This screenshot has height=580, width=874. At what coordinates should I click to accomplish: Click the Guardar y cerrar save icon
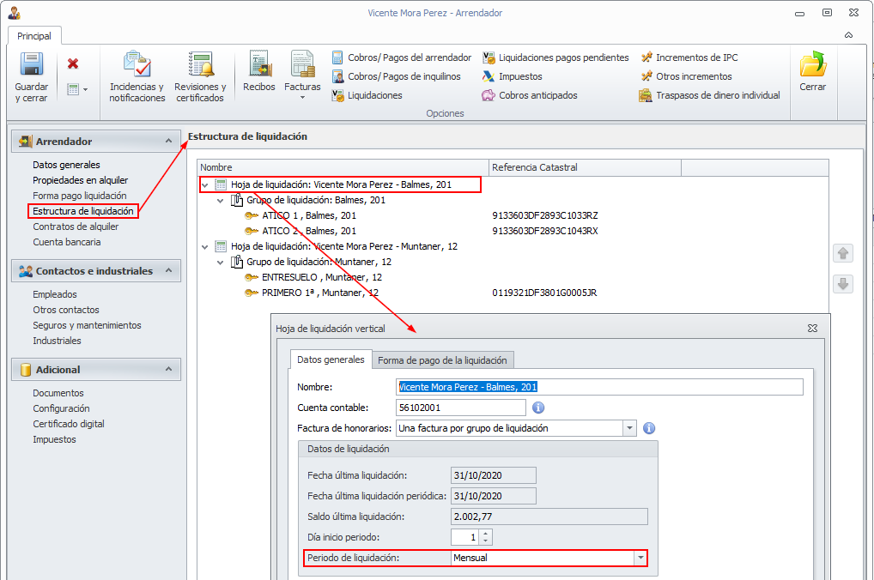coord(32,65)
